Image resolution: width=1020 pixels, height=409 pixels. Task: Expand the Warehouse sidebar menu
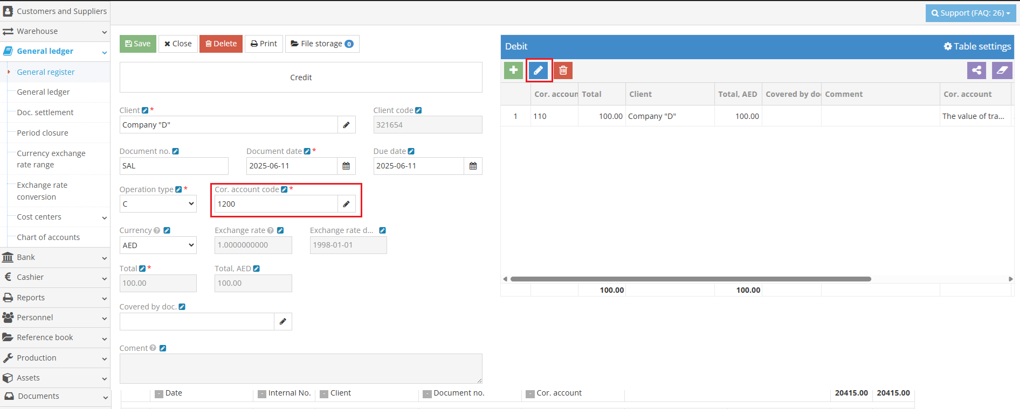tap(55, 31)
